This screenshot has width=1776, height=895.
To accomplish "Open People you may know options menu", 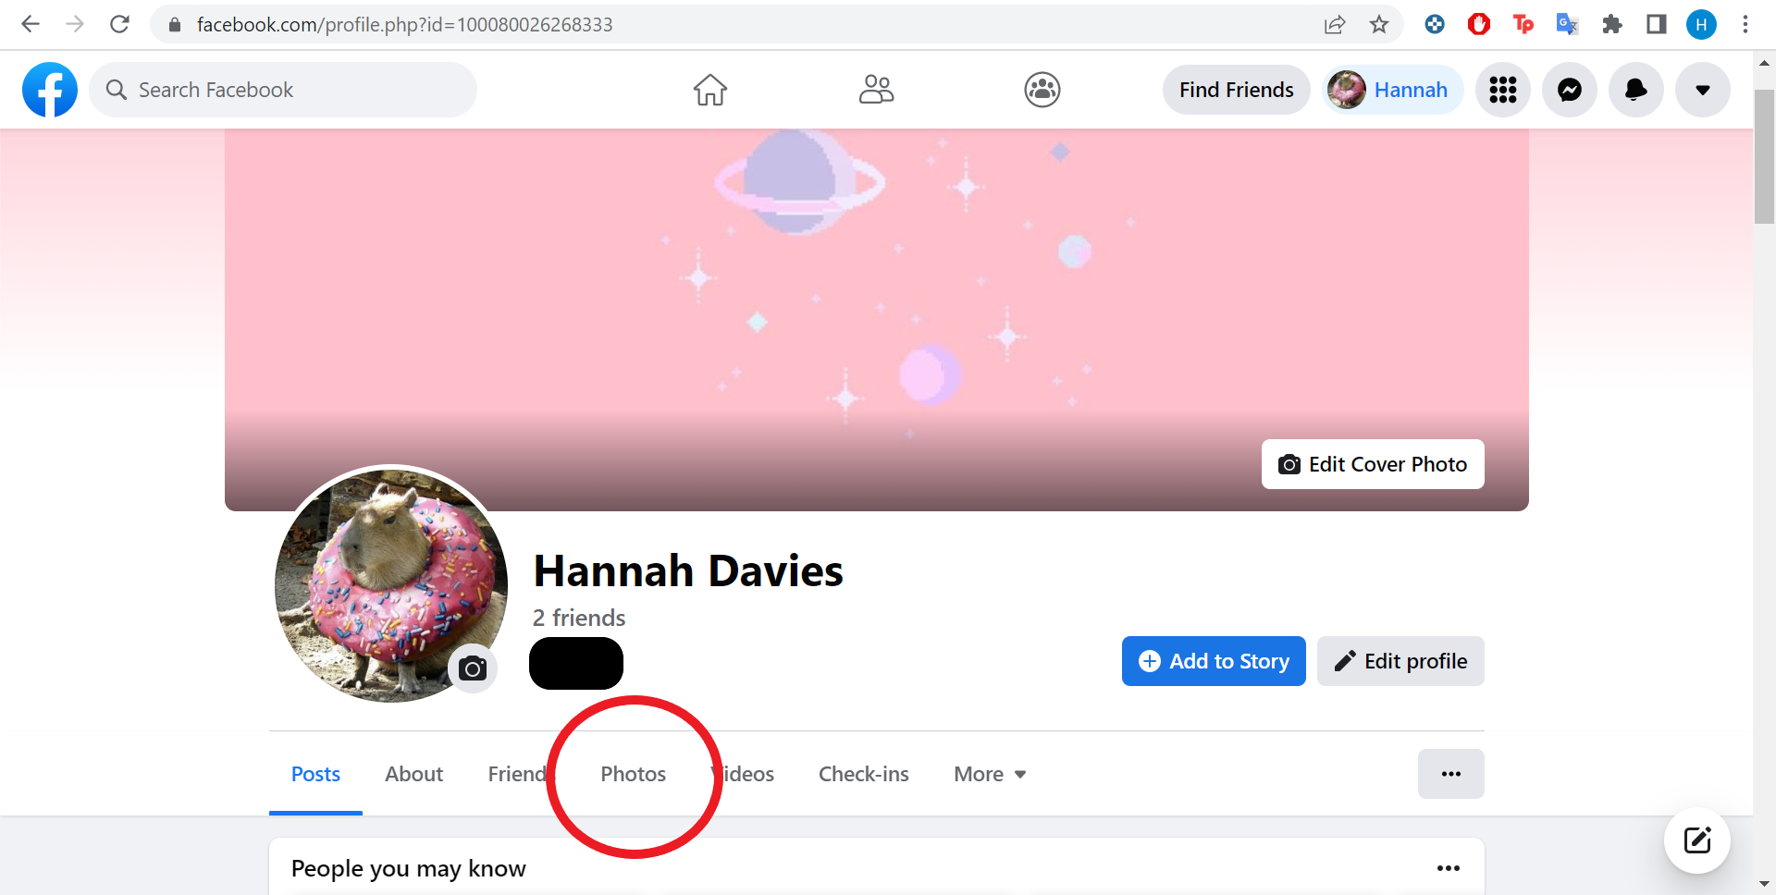I will pos(1449,868).
